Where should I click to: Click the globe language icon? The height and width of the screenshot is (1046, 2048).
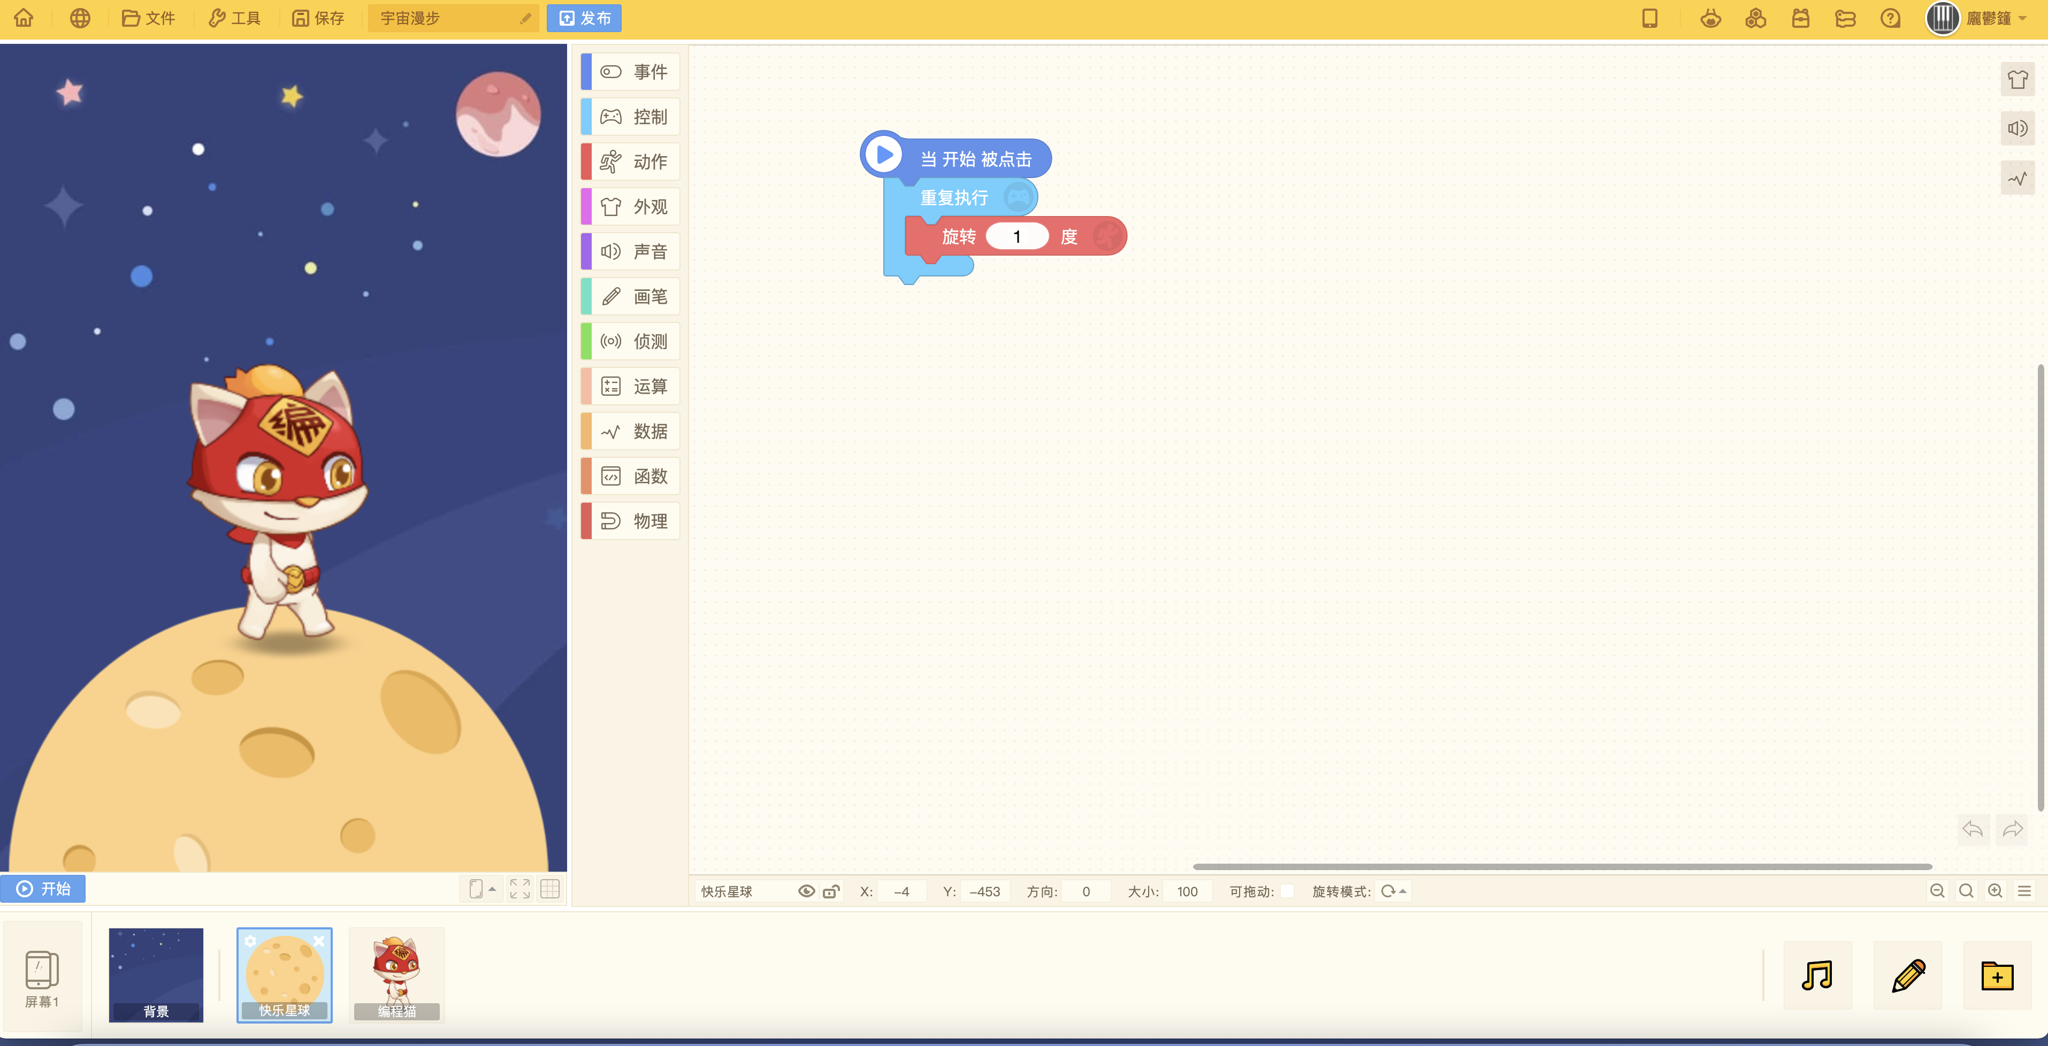pos(80,18)
